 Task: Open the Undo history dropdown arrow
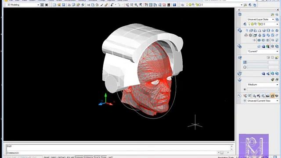point(115,5)
